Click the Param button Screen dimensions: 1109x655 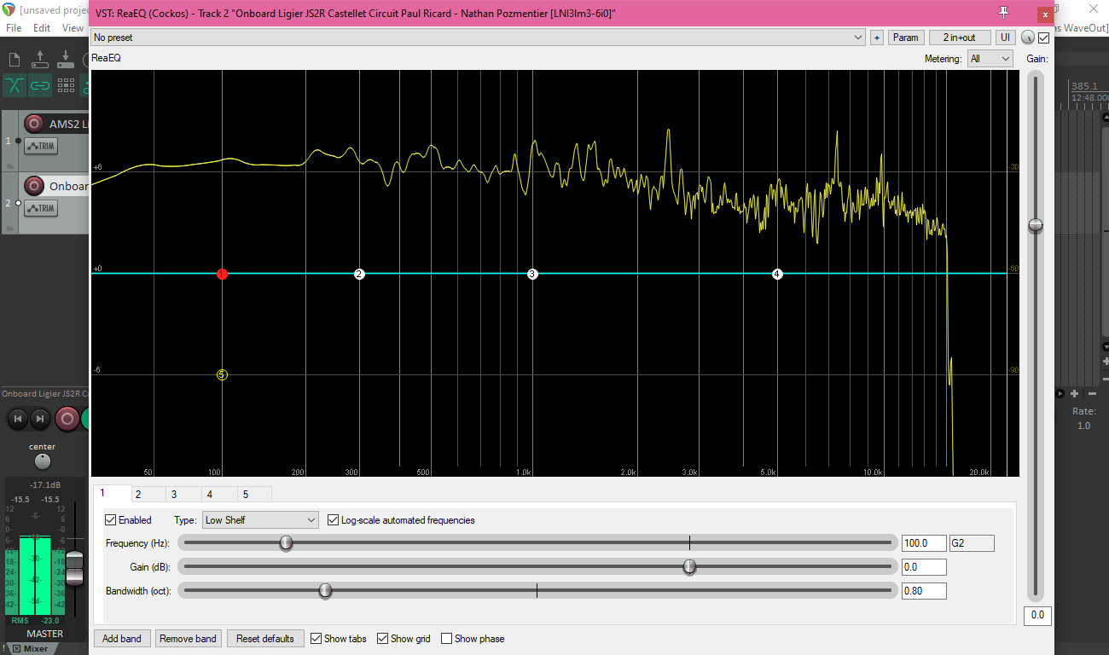click(906, 38)
